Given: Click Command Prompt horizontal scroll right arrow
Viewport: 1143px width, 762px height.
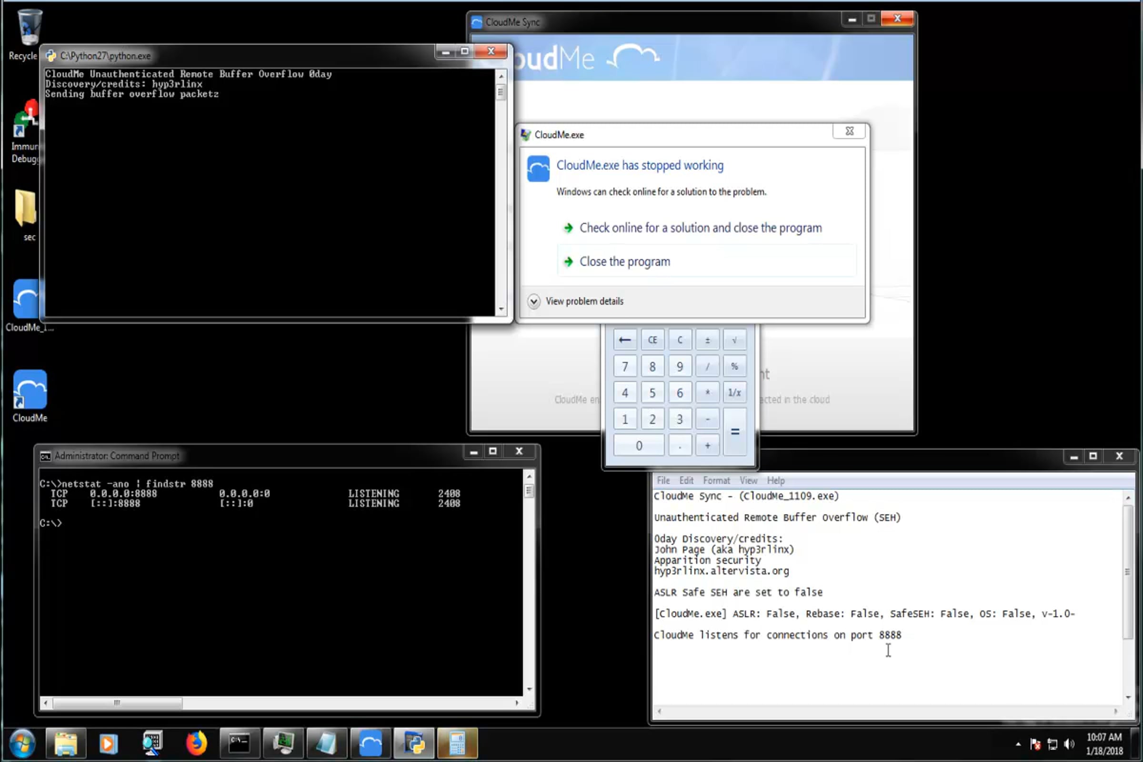Looking at the screenshot, I should pyautogui.click(x=517, y=703).
